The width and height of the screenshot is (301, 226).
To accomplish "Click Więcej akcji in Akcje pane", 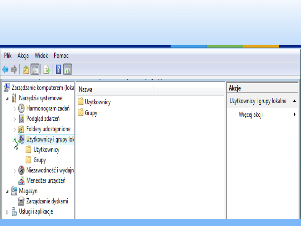I will click(x=251, y=115).
